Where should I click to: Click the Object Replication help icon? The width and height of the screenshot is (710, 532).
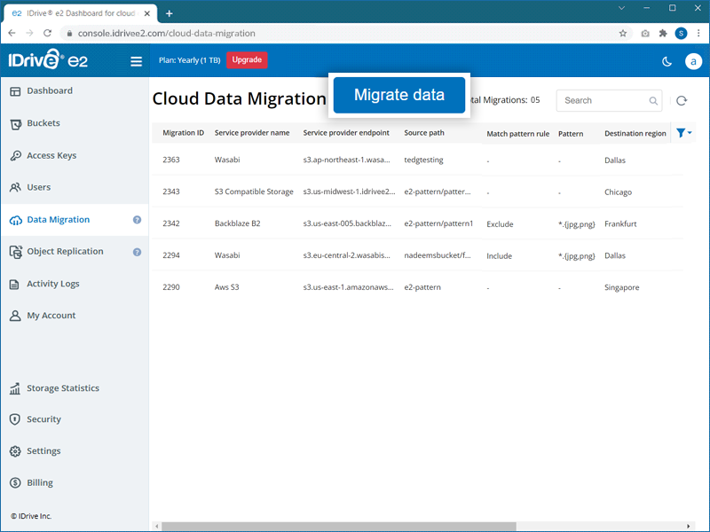tap(138, 252)
